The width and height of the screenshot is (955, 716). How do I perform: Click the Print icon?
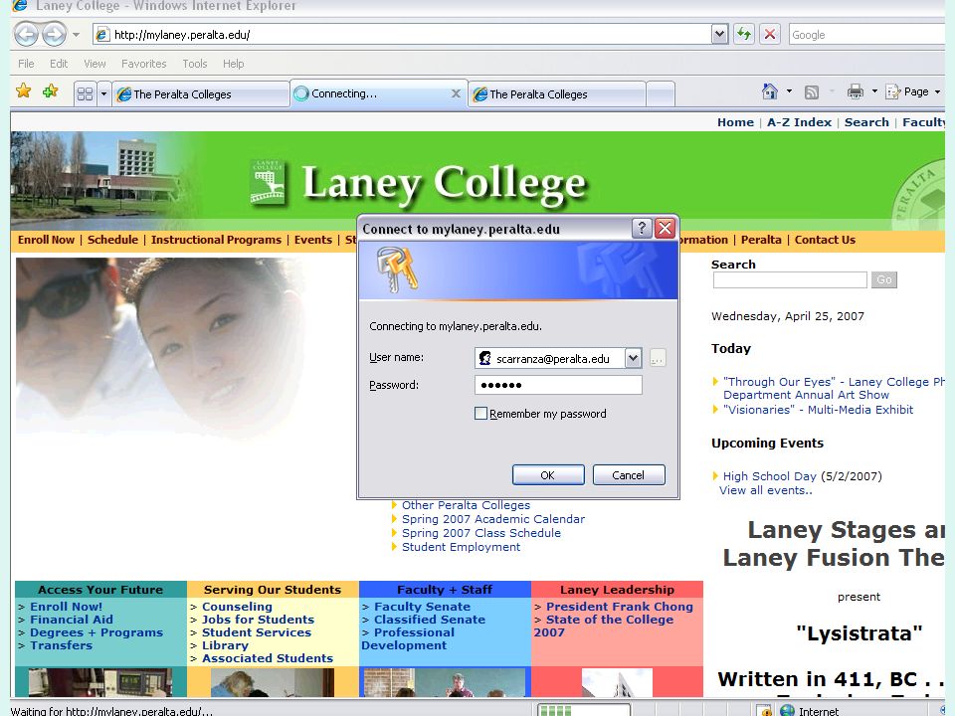(856, 91)
